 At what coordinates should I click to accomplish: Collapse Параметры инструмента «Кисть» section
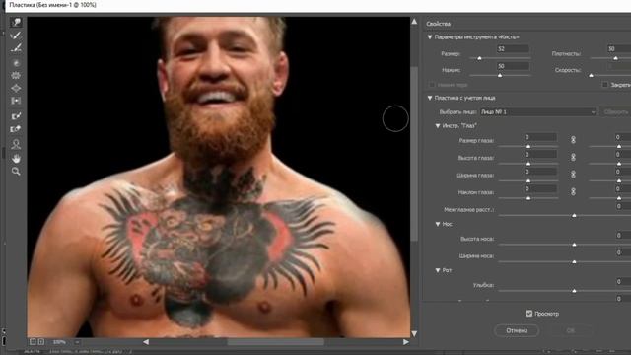click(430, 37)
